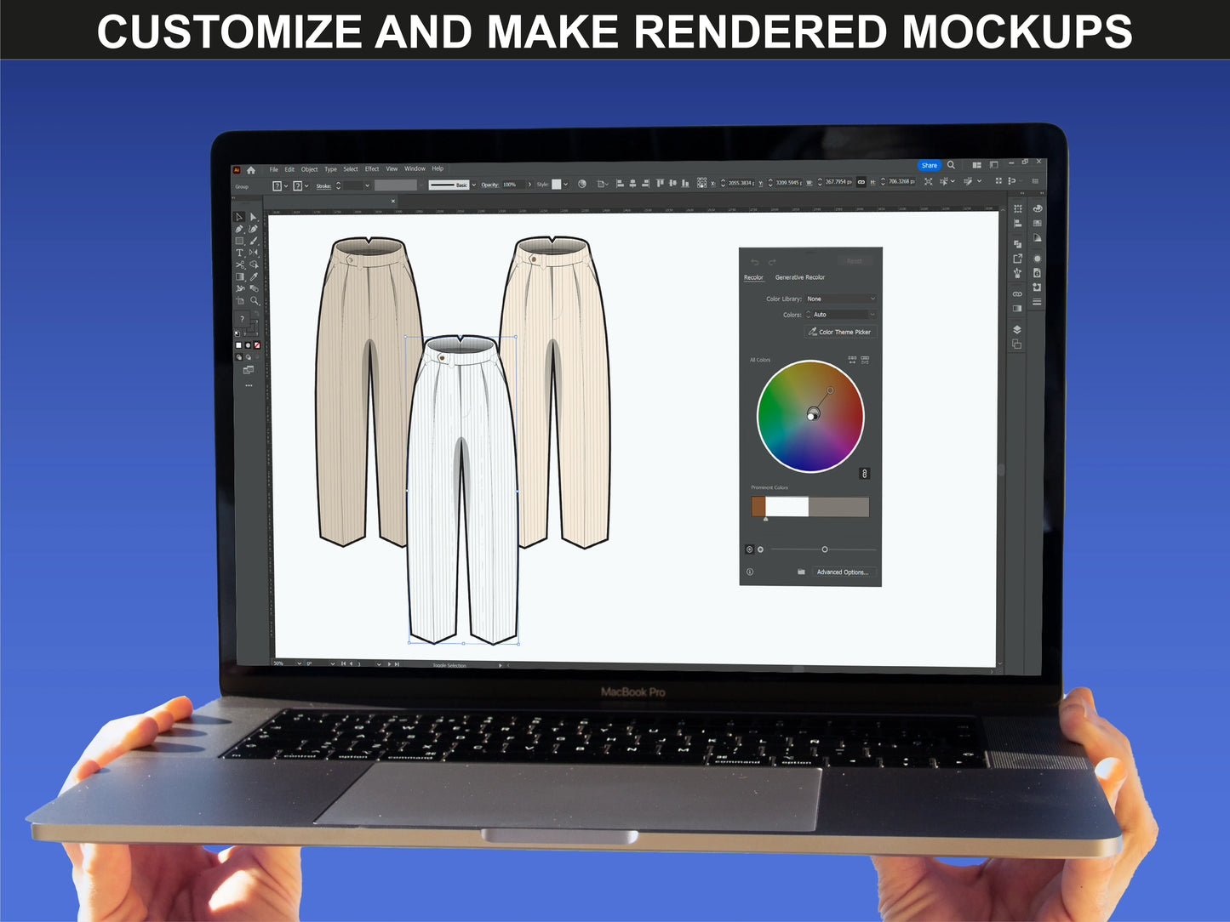
Task: Select the Type tool in the toolbar
Action: pos(240,253)
